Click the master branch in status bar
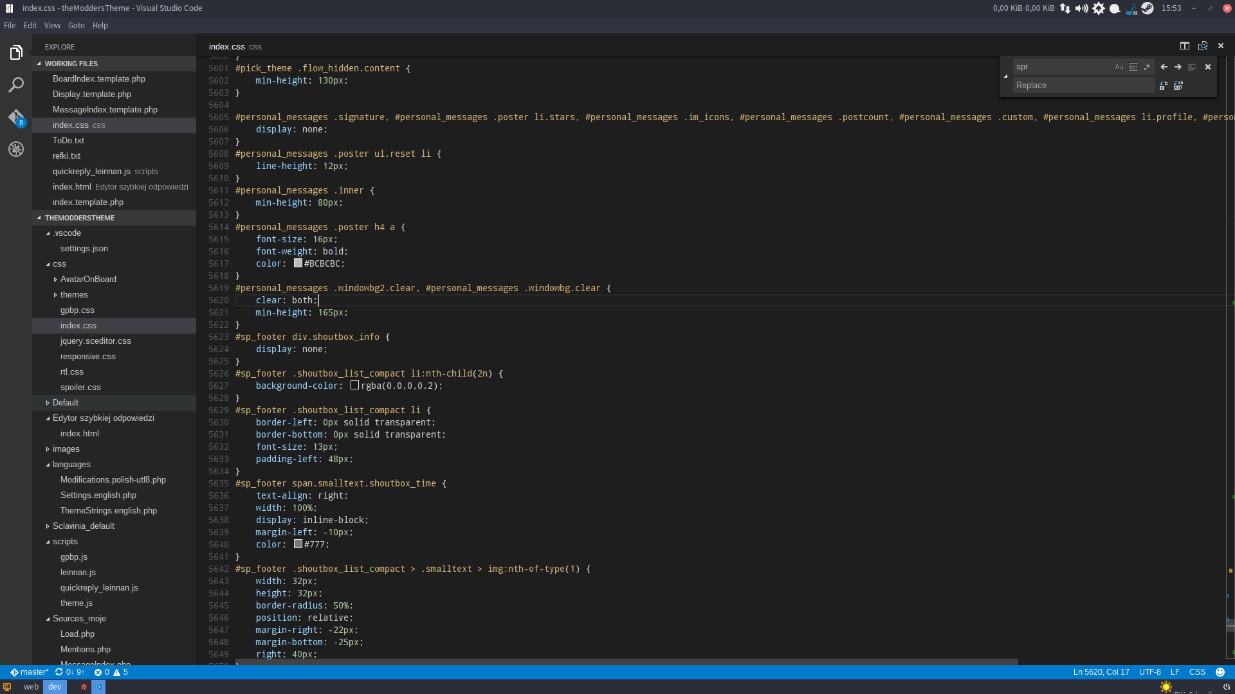The height and width of the screenshot is (694, 1235). [30, 672]
